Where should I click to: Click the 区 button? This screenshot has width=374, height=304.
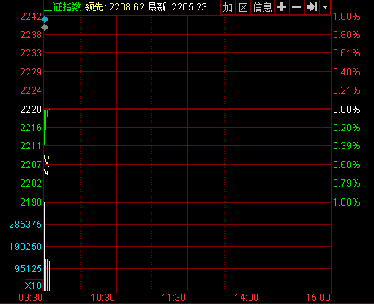point(243,7)
